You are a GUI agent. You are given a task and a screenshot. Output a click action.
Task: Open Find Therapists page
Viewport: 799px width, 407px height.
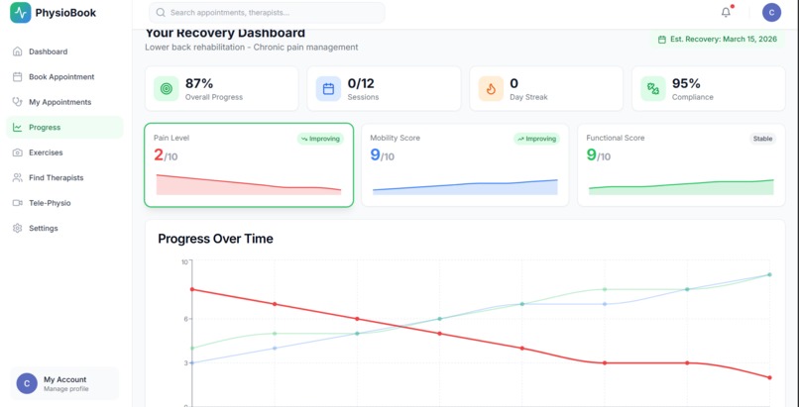click(64, 177)
